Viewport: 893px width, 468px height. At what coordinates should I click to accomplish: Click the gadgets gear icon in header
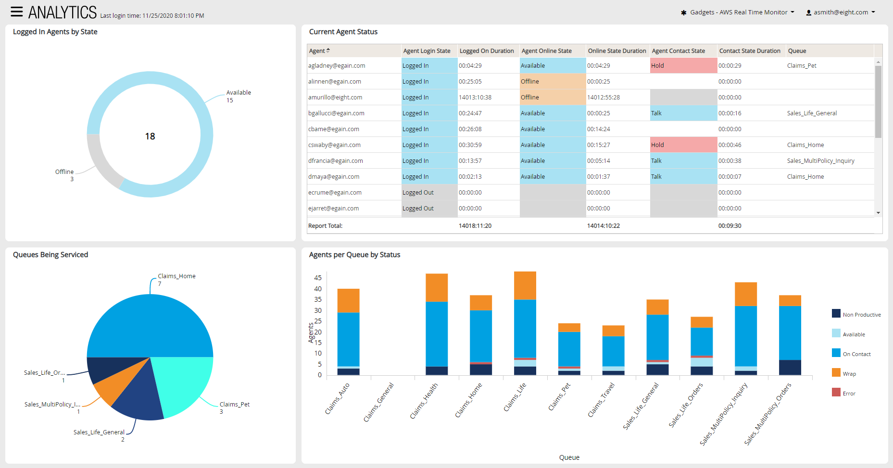coord(683,12)
